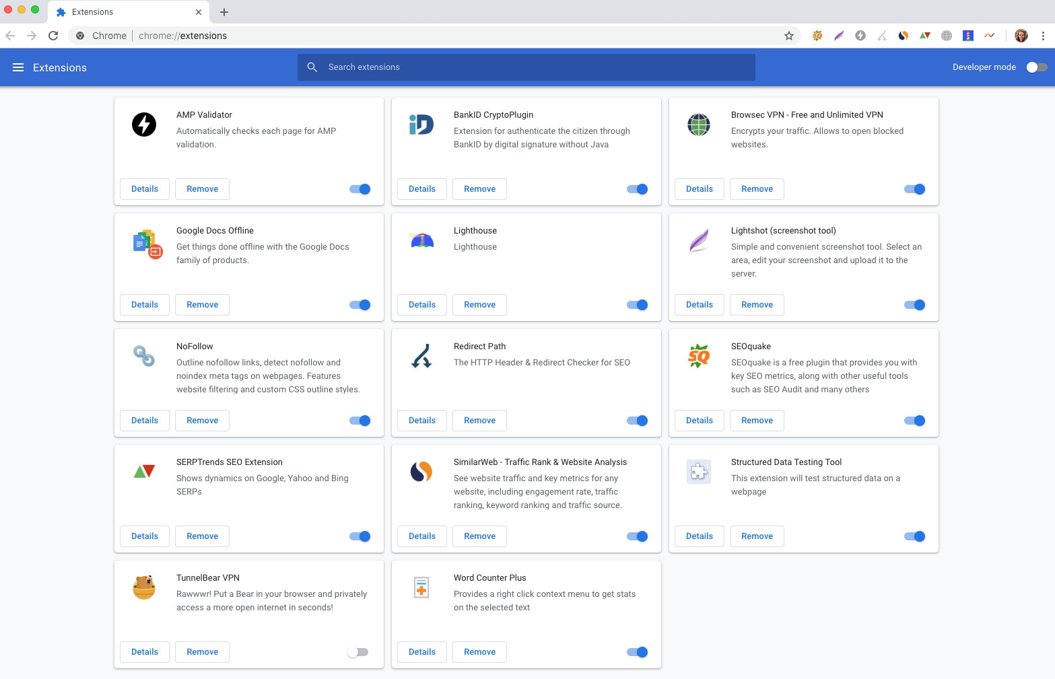Click the AMP Validator bolt icon in the browser toolbar
Screen dimensions: 1055x679
(860, 36)
